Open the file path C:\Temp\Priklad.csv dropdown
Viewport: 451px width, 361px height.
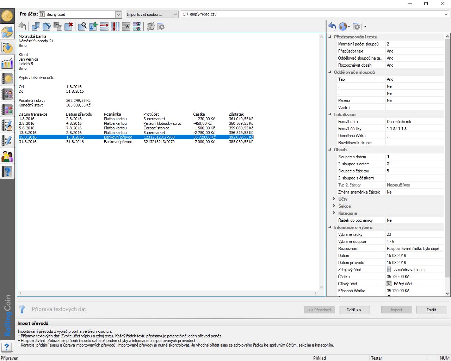pos(446,14)
